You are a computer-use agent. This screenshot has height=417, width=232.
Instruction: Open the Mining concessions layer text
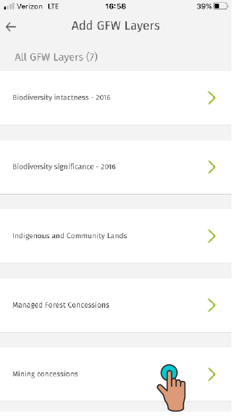click(x=45, y=374)
